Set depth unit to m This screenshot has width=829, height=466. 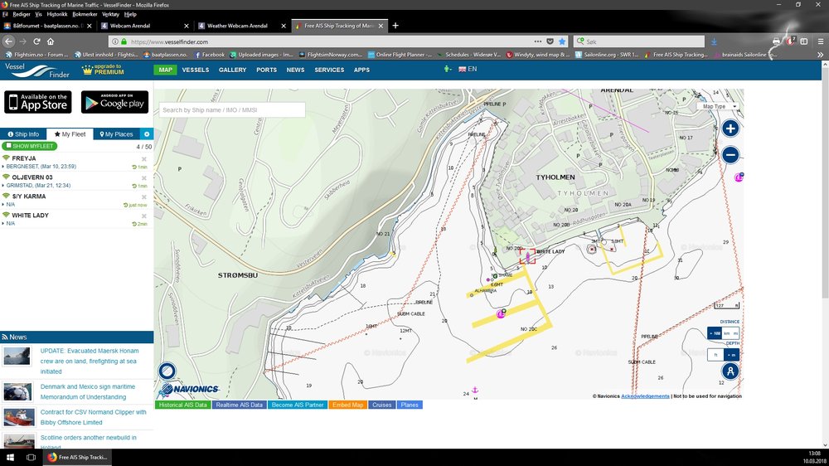[x=731, y=355]
